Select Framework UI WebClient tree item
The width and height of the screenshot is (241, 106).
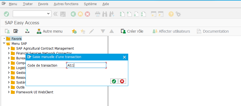35,92
